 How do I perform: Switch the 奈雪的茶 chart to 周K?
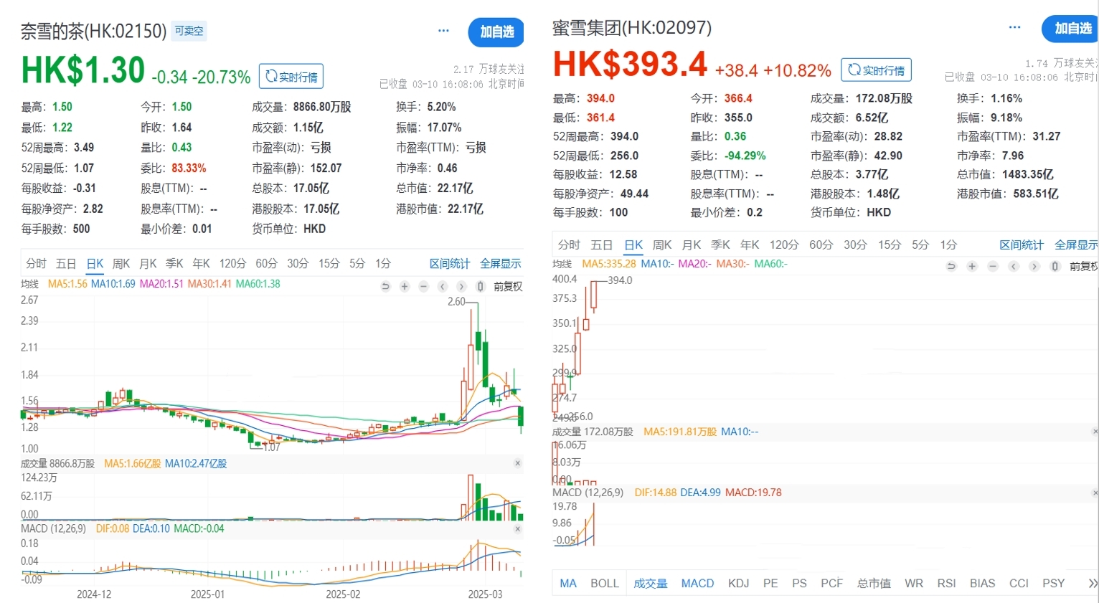[x=121, y=263]
